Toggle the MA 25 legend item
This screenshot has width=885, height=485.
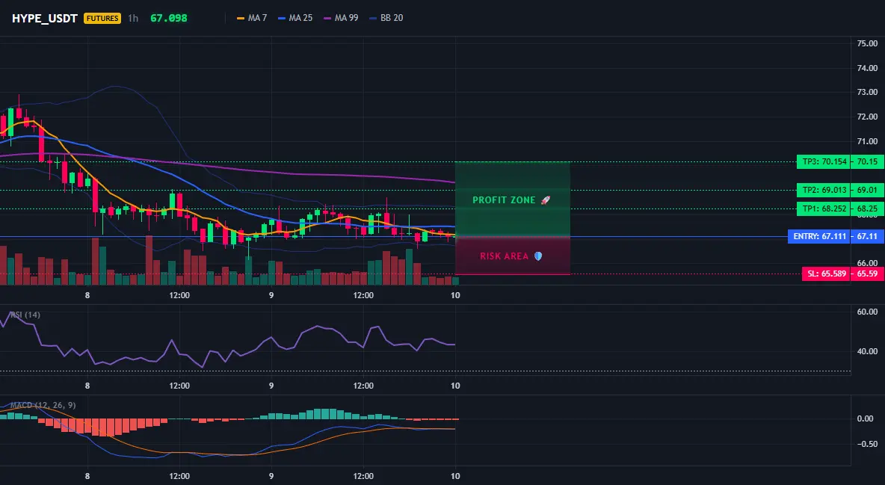(x=295, y=18)
